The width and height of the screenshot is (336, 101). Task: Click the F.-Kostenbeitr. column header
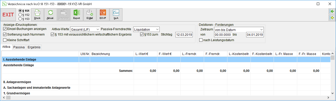(262, 54)
